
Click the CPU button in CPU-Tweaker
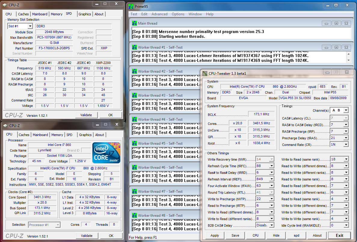pos(255,235)
